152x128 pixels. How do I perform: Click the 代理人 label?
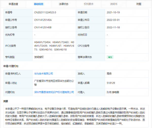pyautogui.click(x=81, y=92)
